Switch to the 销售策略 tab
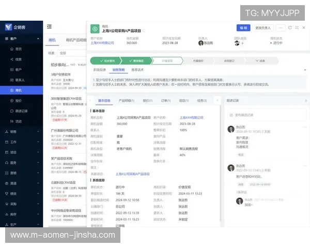Image resolution: width=310 pixels, height=248 pixels. point(118,70)
